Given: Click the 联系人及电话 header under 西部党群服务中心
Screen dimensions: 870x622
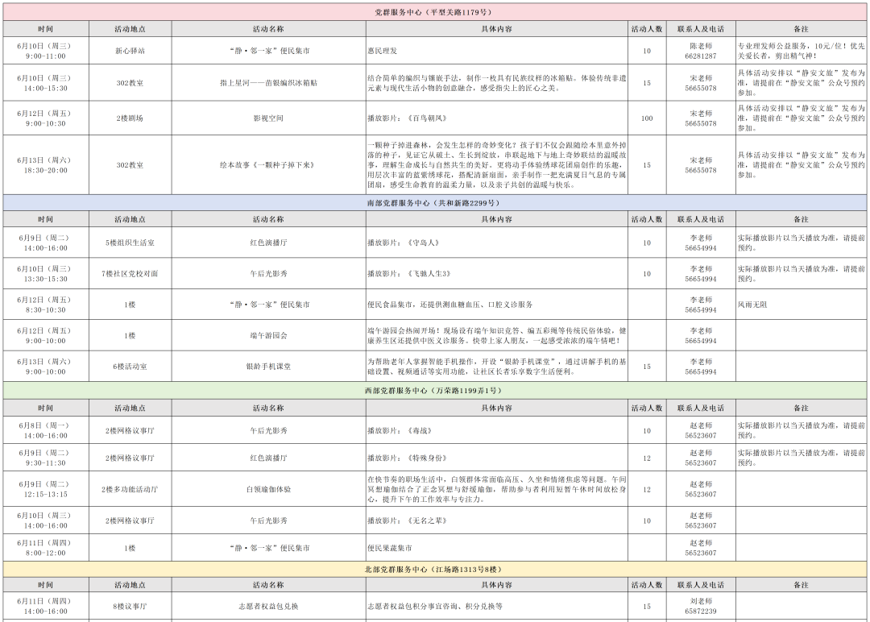Looking at the screenshot, I should (701, 408).
